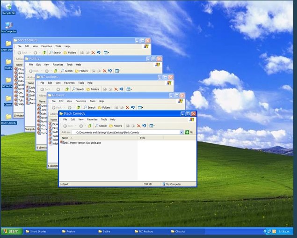
Task: Open File menu in Black Comedy window
Action: 65,119
